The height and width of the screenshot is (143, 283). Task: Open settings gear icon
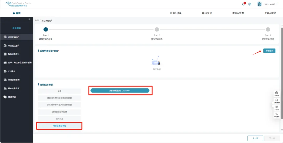click(x=250, y=4)
